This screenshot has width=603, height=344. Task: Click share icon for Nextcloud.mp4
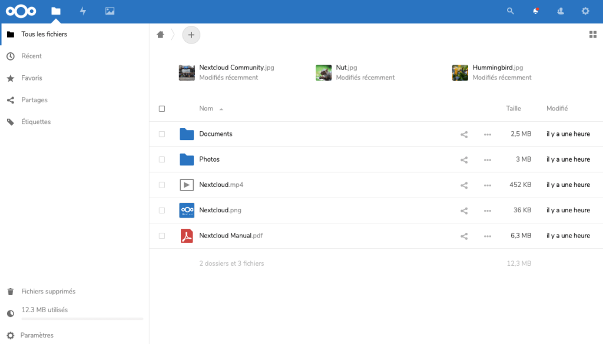(464, 185)
